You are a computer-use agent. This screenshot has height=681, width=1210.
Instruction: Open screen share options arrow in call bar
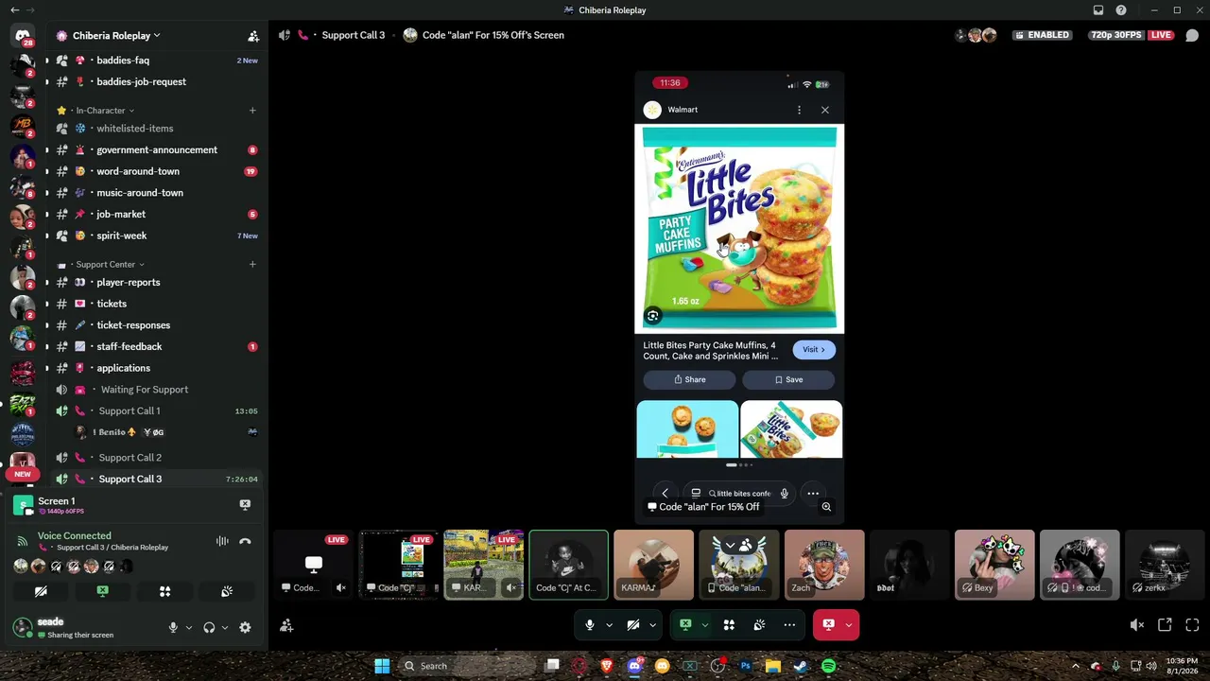coord(704,625)
